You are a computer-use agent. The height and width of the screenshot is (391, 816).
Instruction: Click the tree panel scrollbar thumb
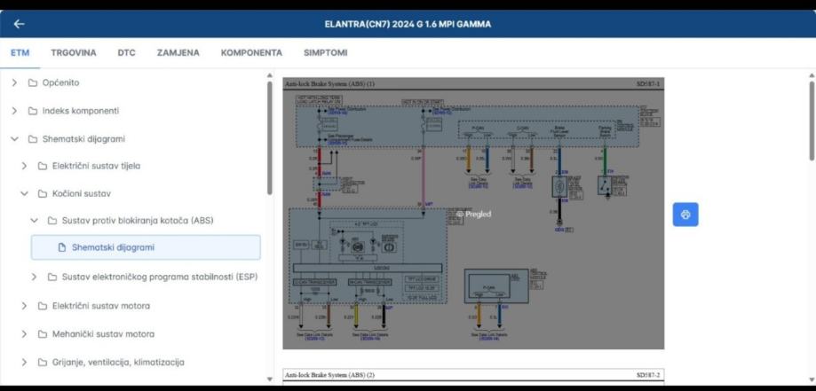[x=270, y=137]
